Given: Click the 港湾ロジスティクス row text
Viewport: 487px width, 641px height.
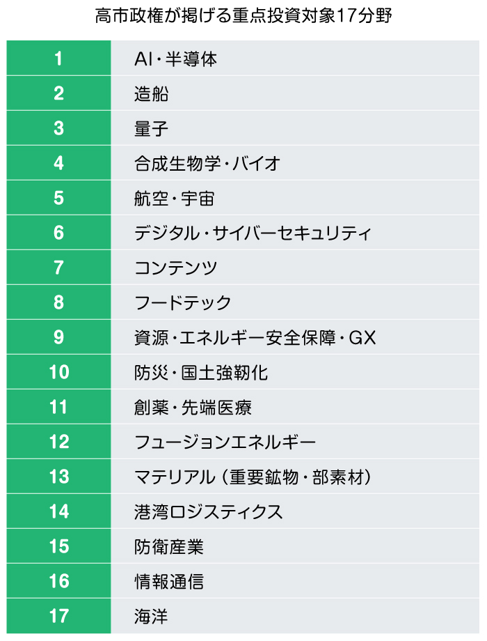Looking at the screenshot, I should [x=209, y=512].
